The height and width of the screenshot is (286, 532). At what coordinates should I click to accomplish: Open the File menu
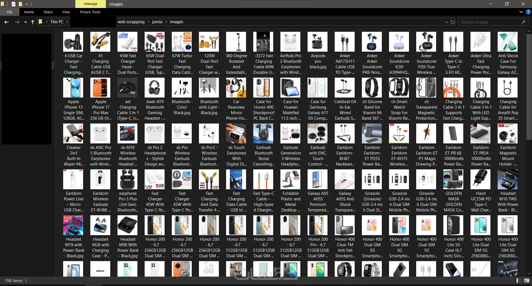click(x=10, y=12)
